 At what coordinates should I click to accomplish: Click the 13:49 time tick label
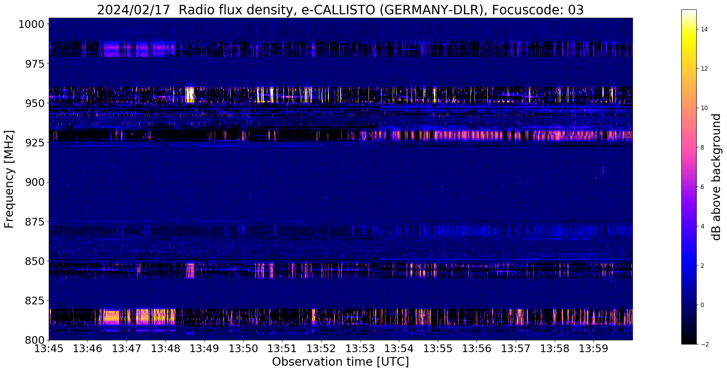tap(205, 349)
